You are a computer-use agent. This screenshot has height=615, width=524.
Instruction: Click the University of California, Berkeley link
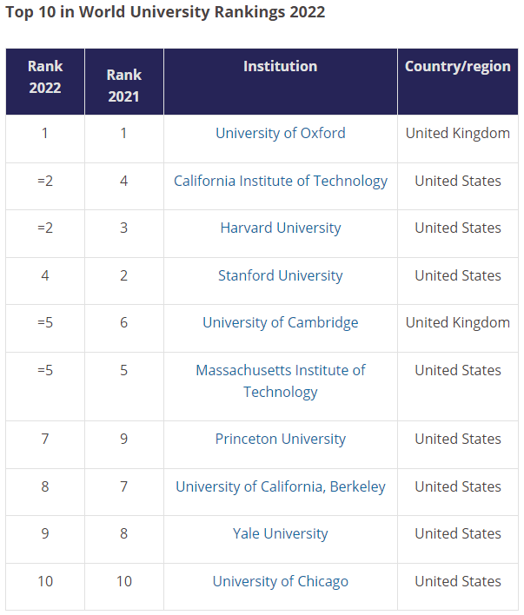(280, 486)
